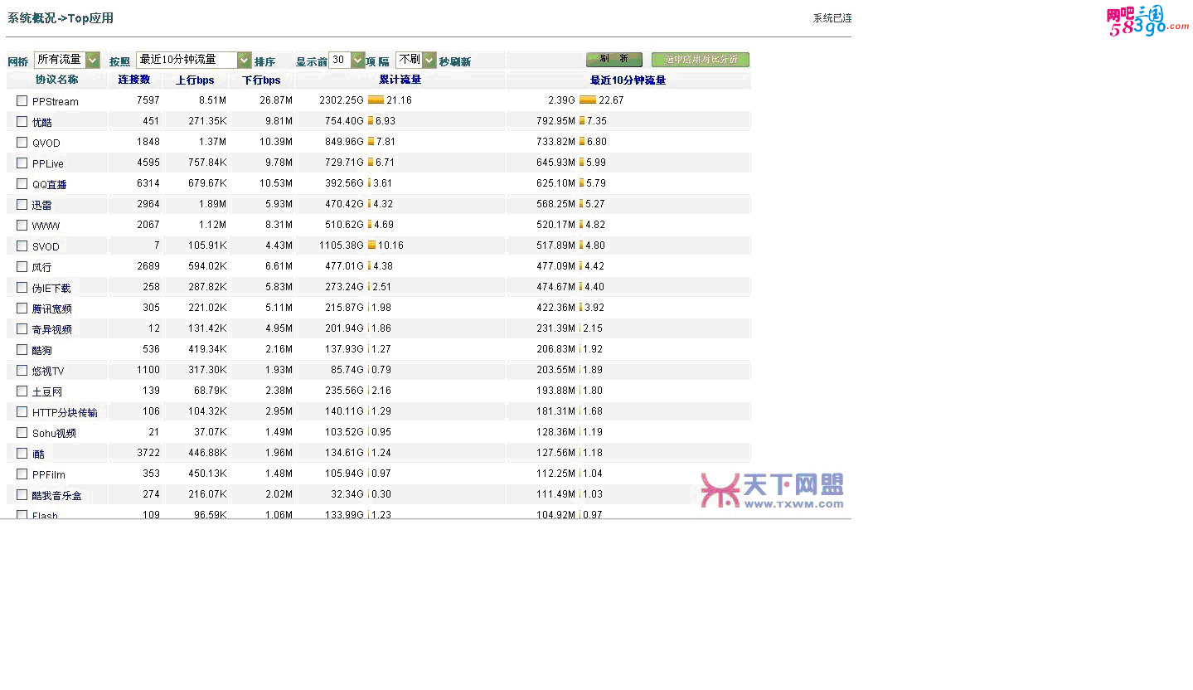Click the PPStream protocol name
Image resolution: width=1193 pixels, height=690 pixels.
(56, 101)
